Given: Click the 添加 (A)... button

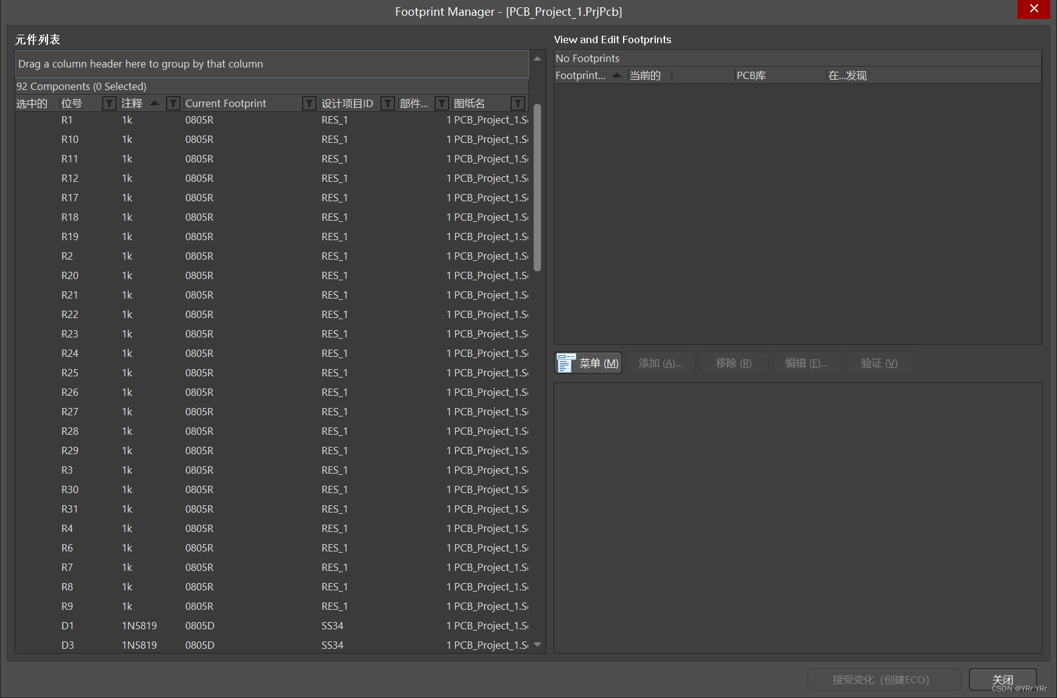Looking at the screenshot, I should click(x=661, y=363).
